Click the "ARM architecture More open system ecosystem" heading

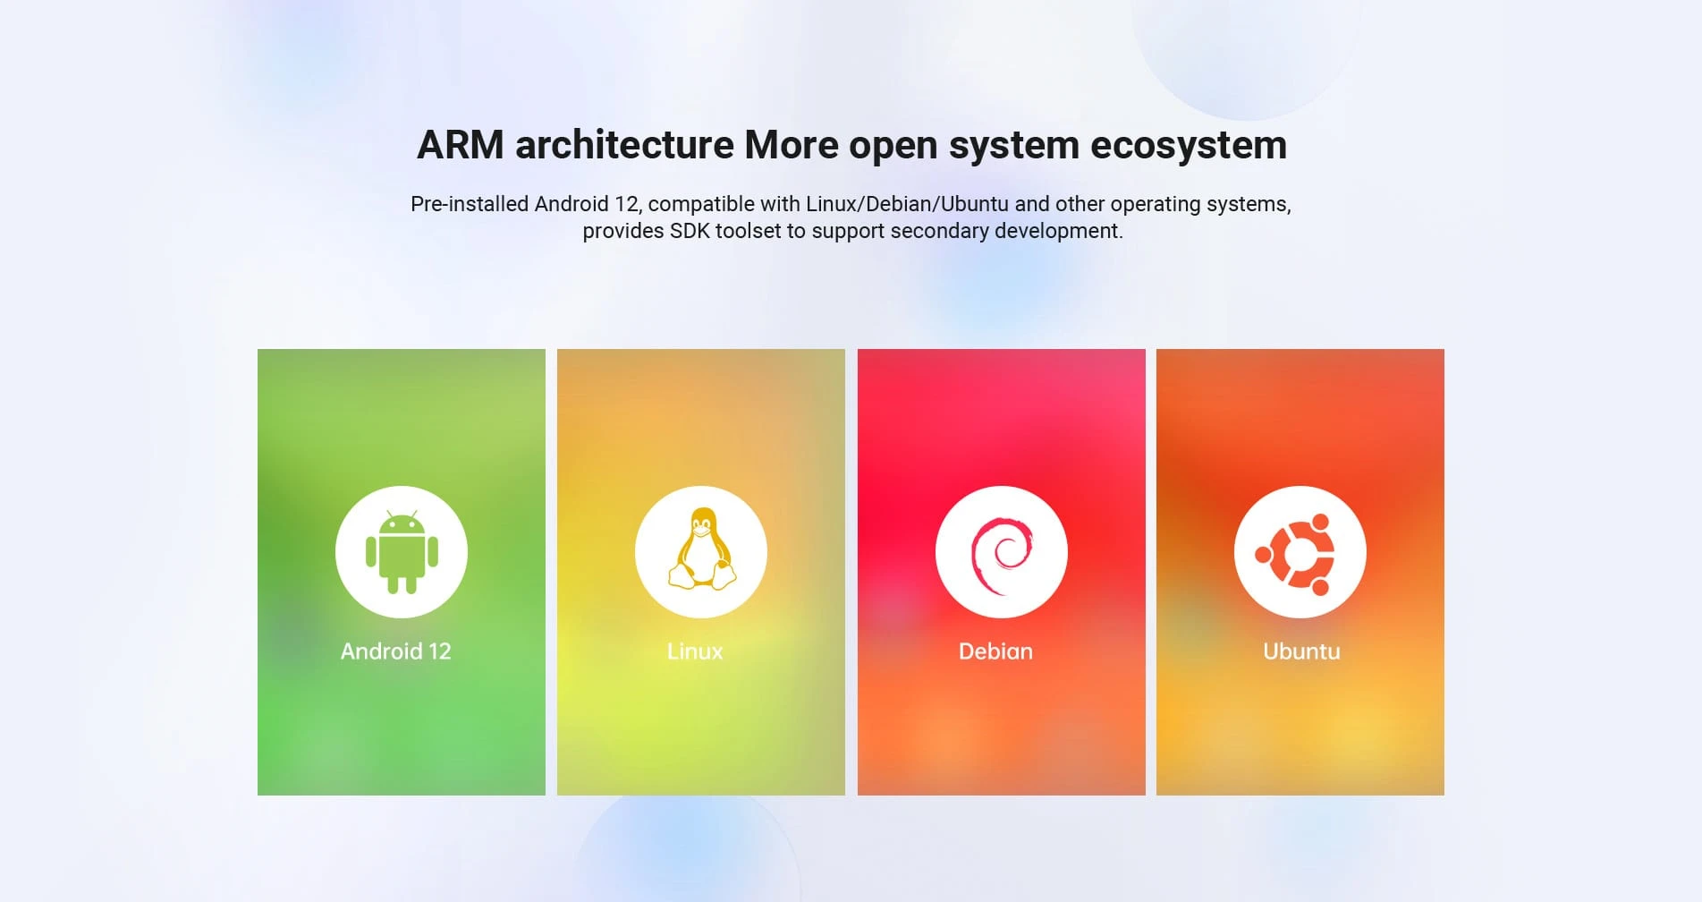851,145
